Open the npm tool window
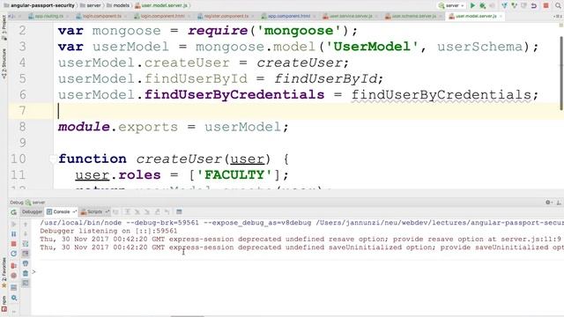The image size is (564, 317). point(4,303)
